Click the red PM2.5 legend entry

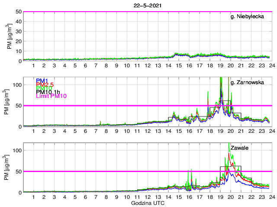[45, 86]
